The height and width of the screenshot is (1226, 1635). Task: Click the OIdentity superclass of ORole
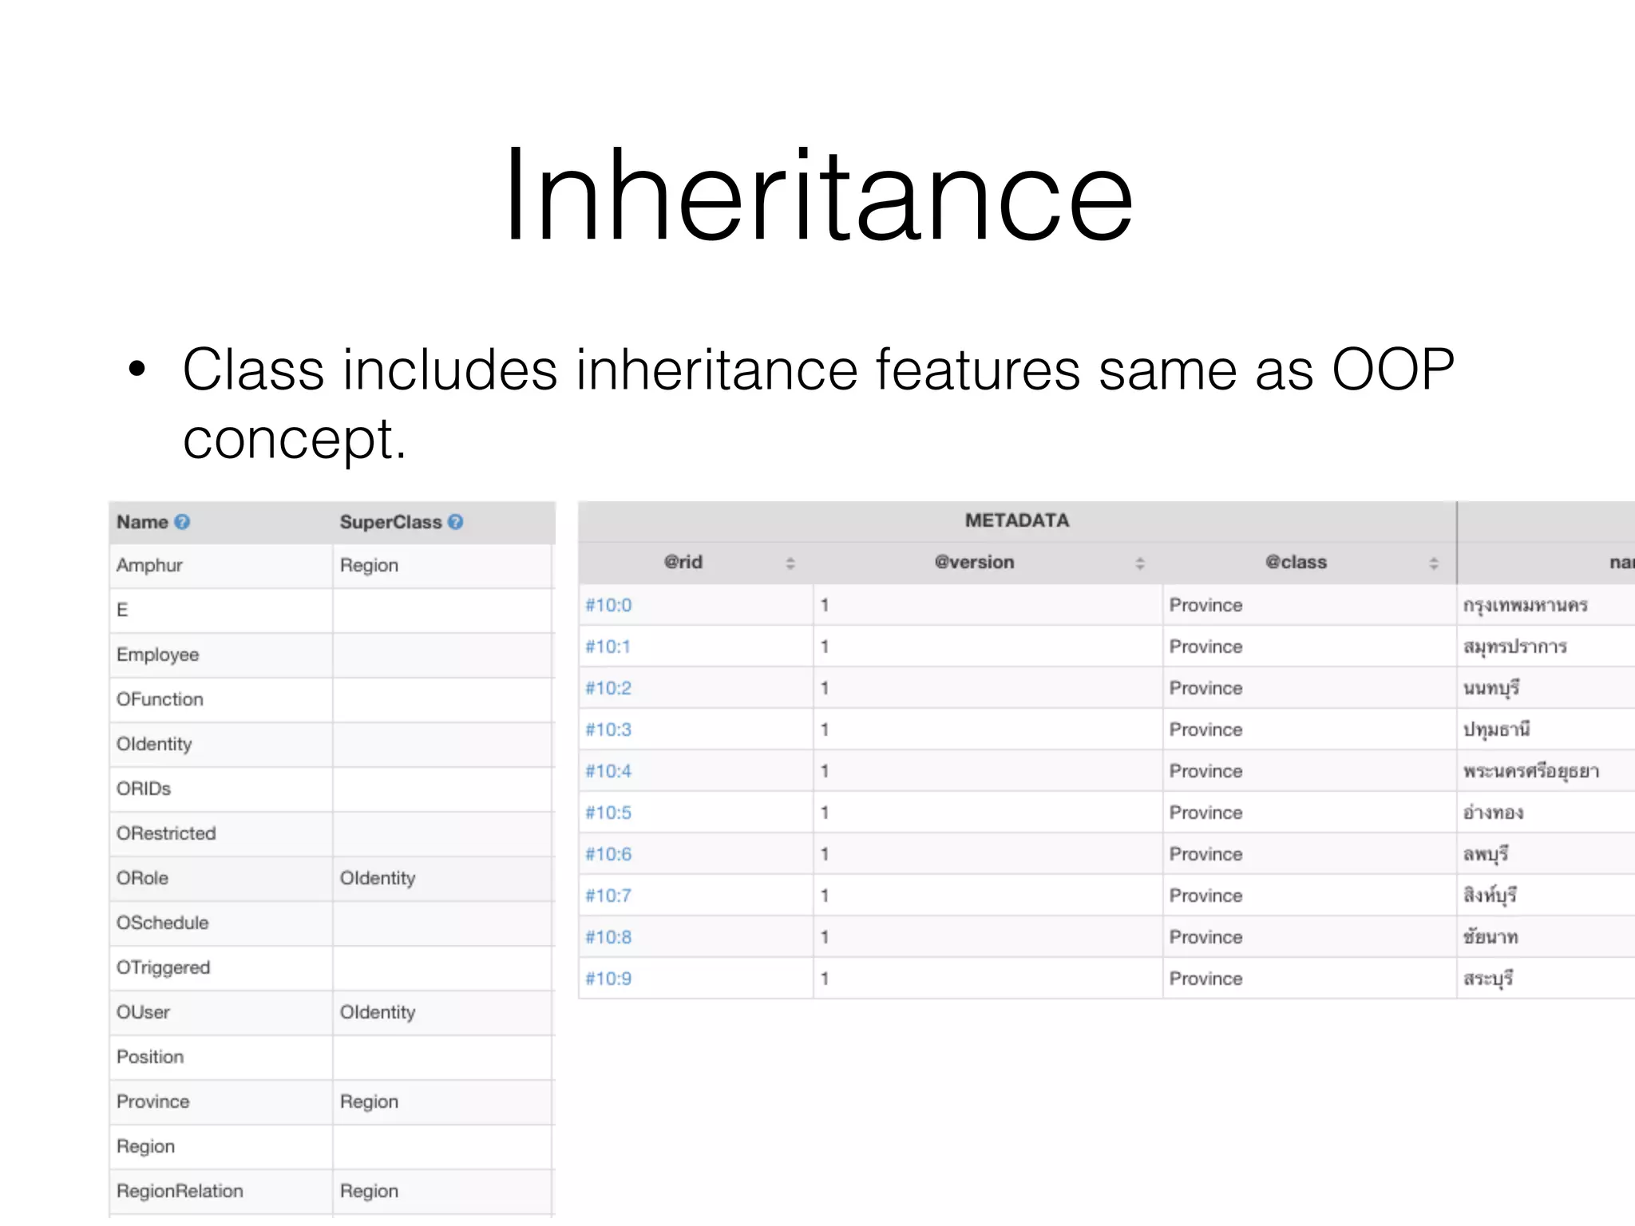pyautogui.click(x=378, y=878)
